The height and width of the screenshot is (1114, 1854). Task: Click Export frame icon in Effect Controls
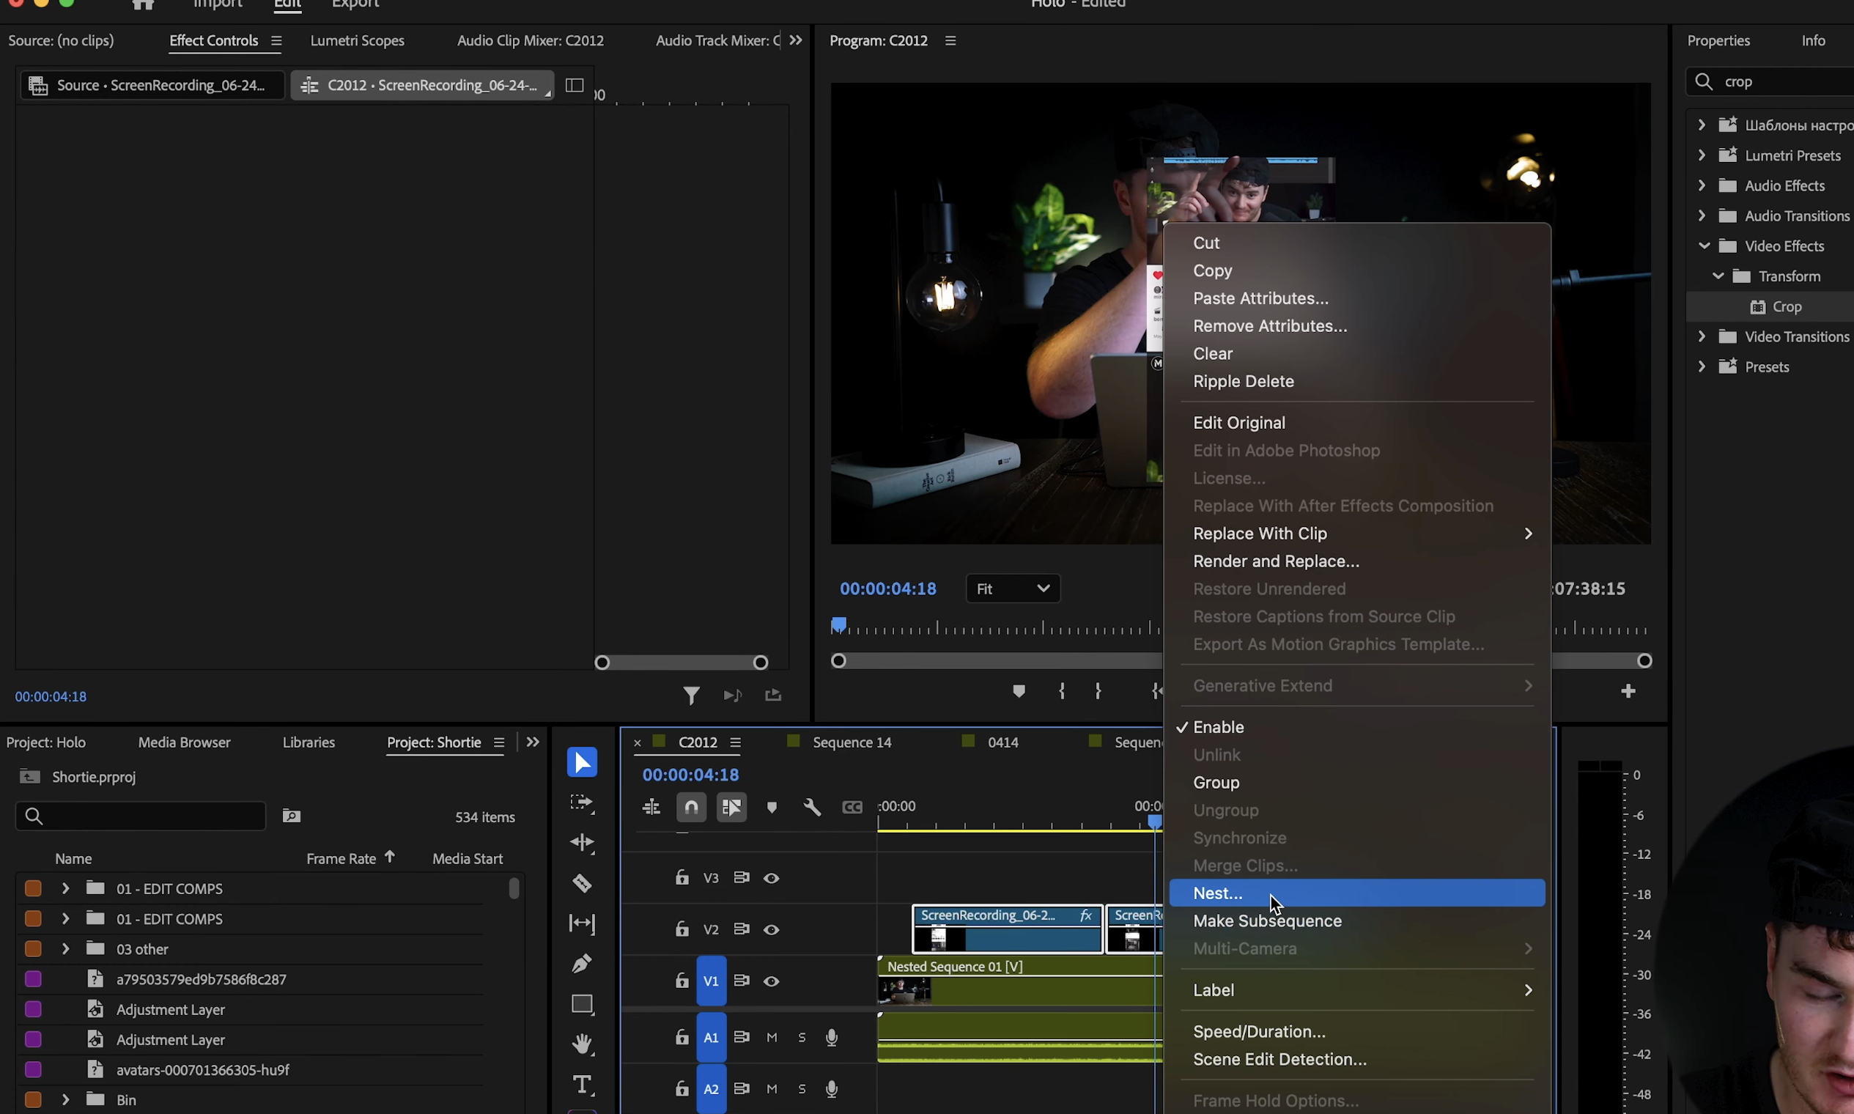(x=773, y=695)
